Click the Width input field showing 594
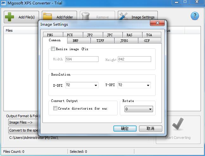205x156 pixels. tap(82, 59)
